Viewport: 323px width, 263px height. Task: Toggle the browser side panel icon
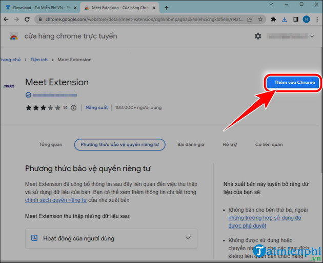coord(296,20)
